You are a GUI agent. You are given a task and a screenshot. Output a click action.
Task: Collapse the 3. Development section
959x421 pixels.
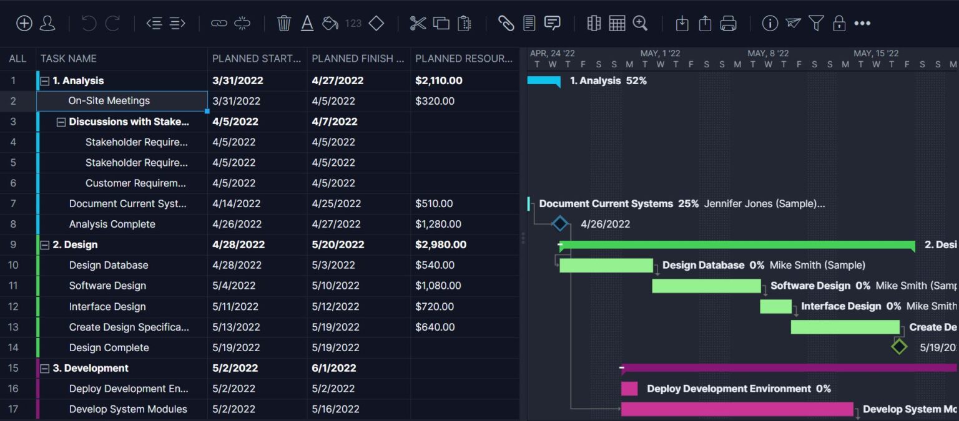44,368
